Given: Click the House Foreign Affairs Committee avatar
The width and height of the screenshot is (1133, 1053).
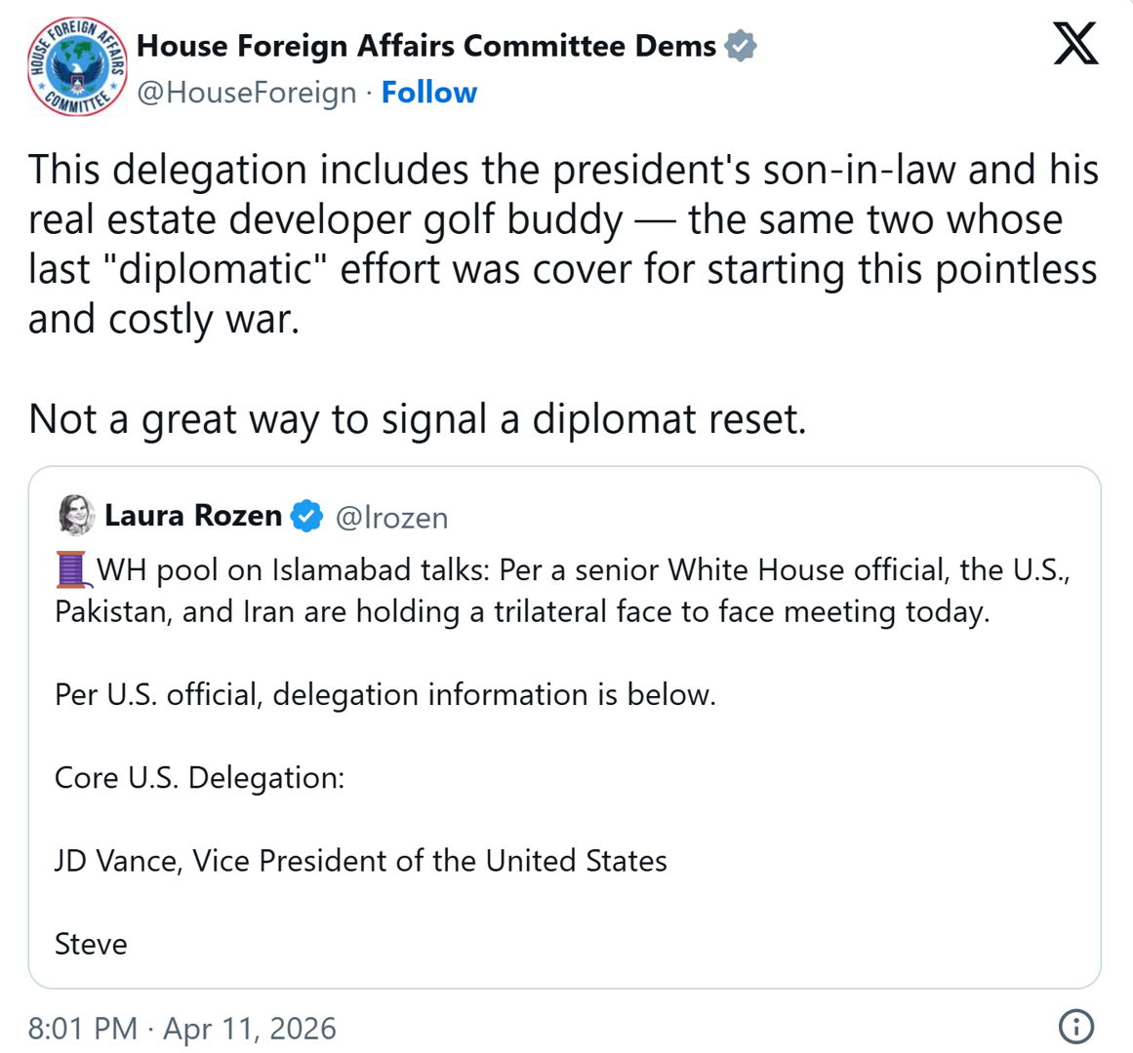Looking at the screenshot, I should (76, 67).
